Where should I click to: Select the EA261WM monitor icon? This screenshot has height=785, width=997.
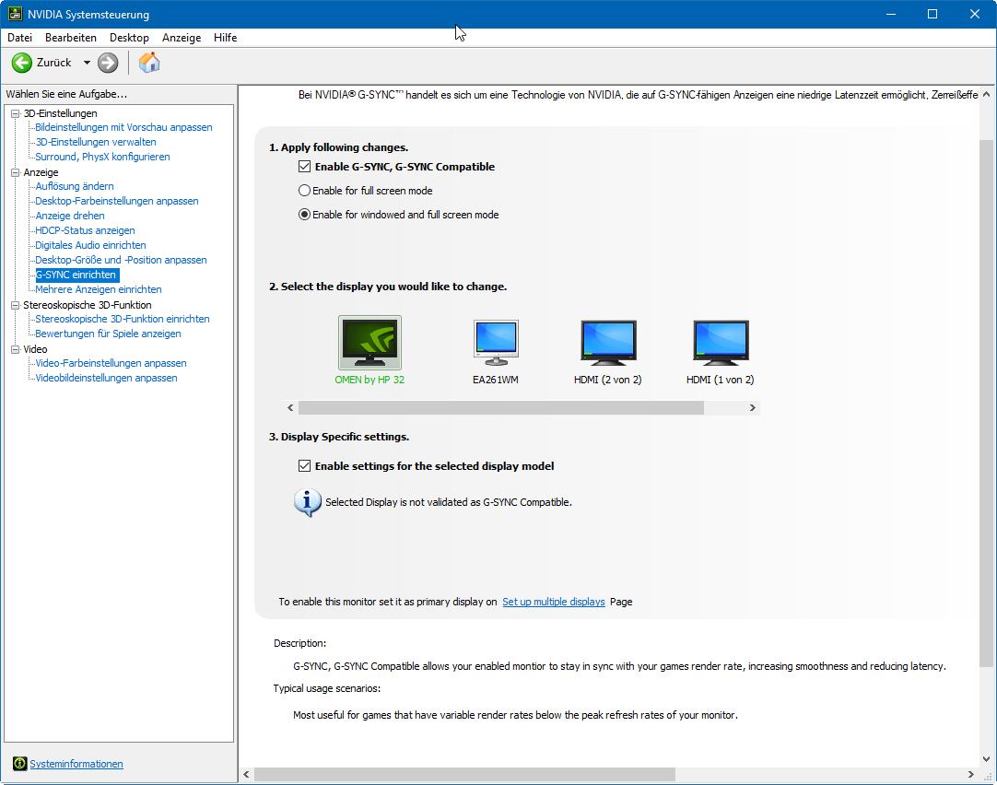pos(496,342)
